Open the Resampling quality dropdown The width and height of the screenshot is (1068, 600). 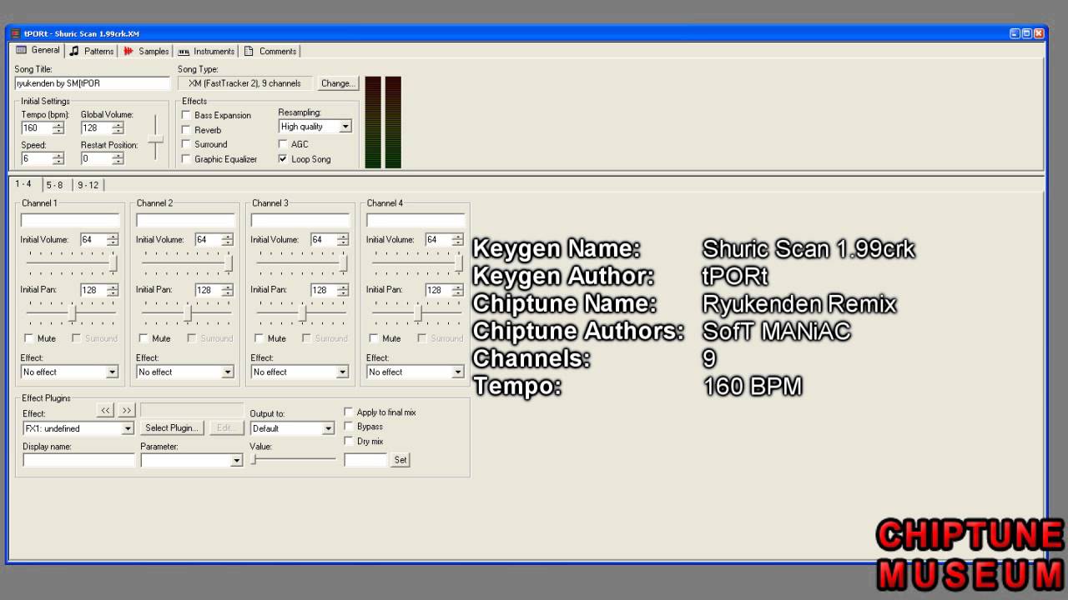(345, 127)
